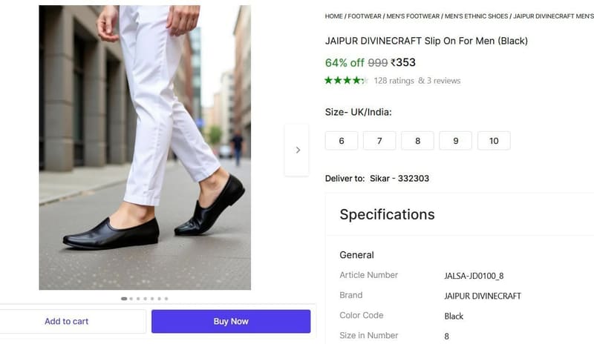Jump to the last carousel dot
The image size is (594, 344).
[166, 299]
